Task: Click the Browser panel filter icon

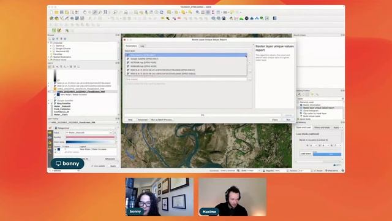Action: click(57, 39)
